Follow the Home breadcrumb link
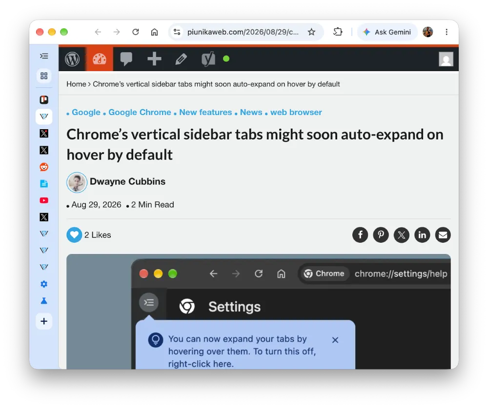488x408 pixels. pos(76,84)
